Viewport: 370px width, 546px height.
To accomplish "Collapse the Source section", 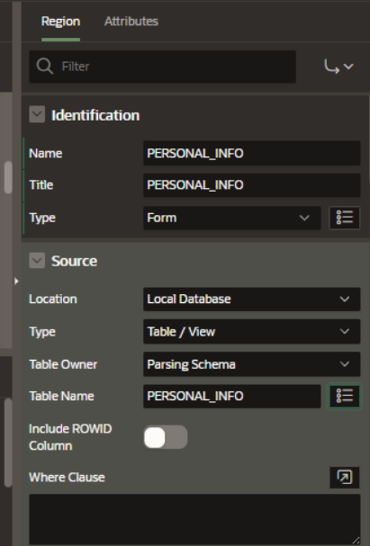I will click(37, 261).
